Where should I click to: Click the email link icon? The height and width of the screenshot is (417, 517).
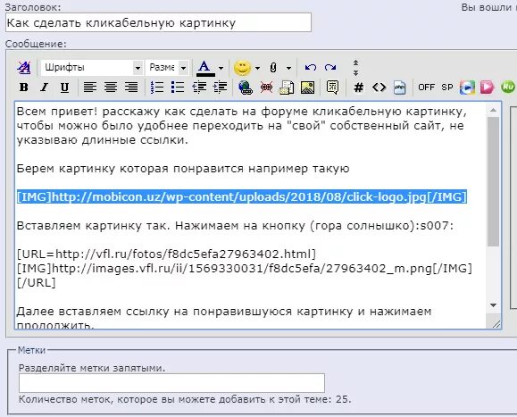(x=287, y=88)
